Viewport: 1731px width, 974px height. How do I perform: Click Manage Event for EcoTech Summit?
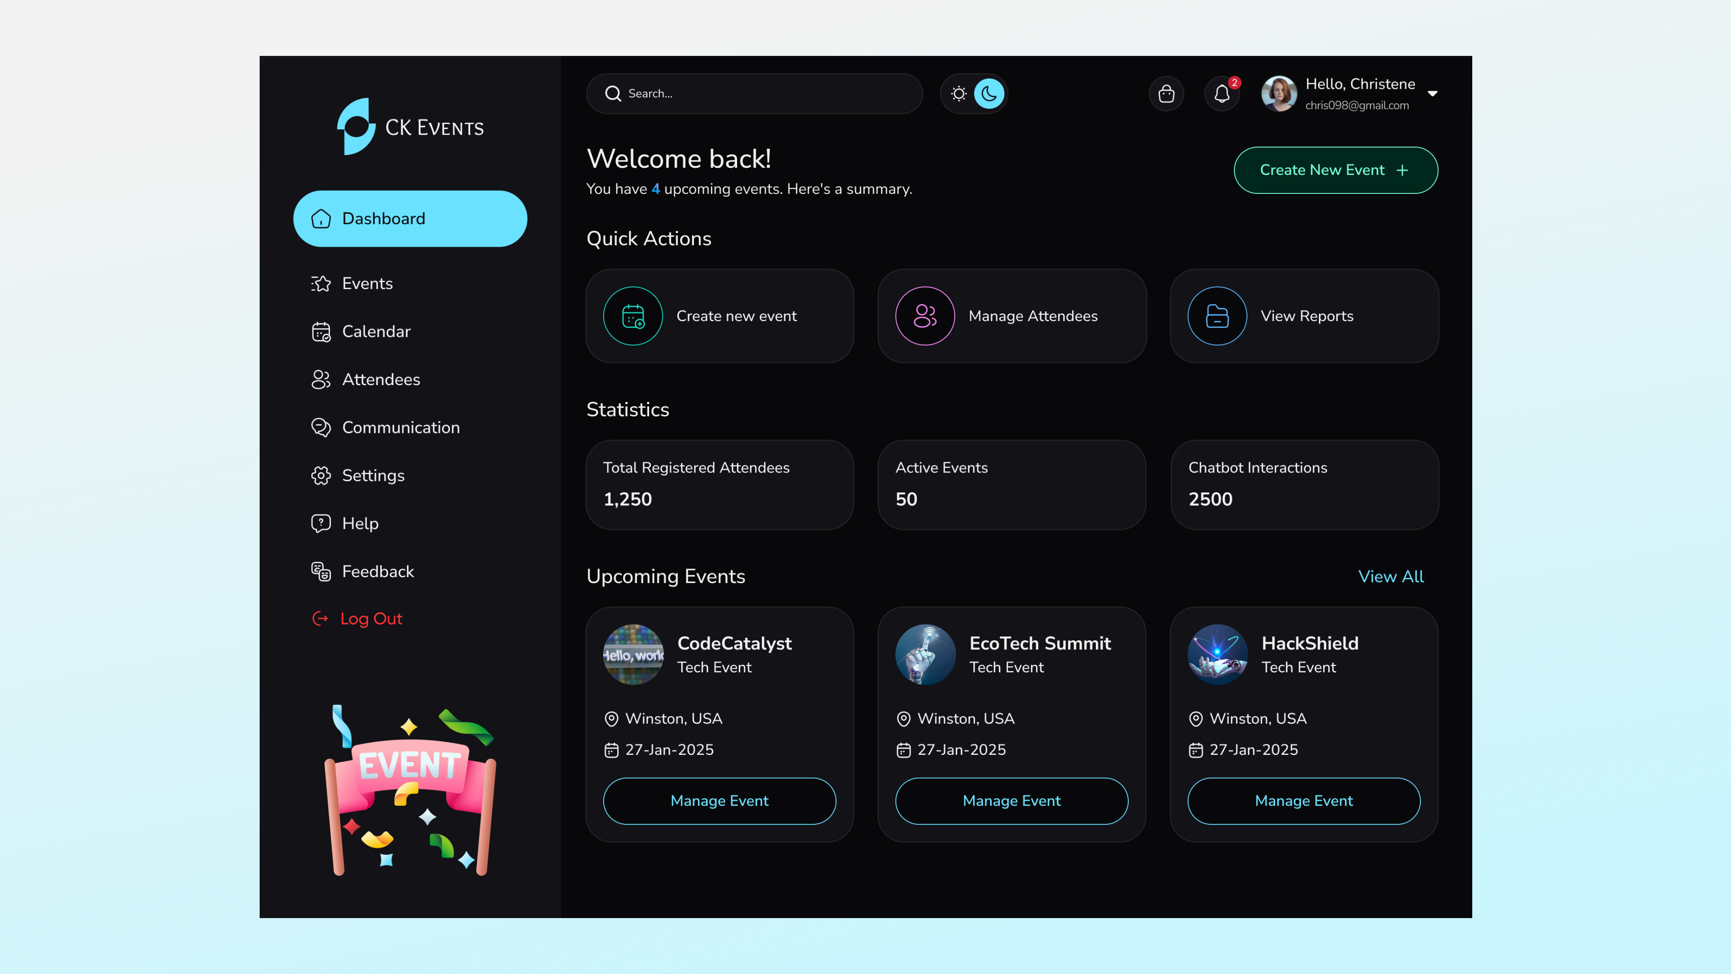click(1011, 800)
